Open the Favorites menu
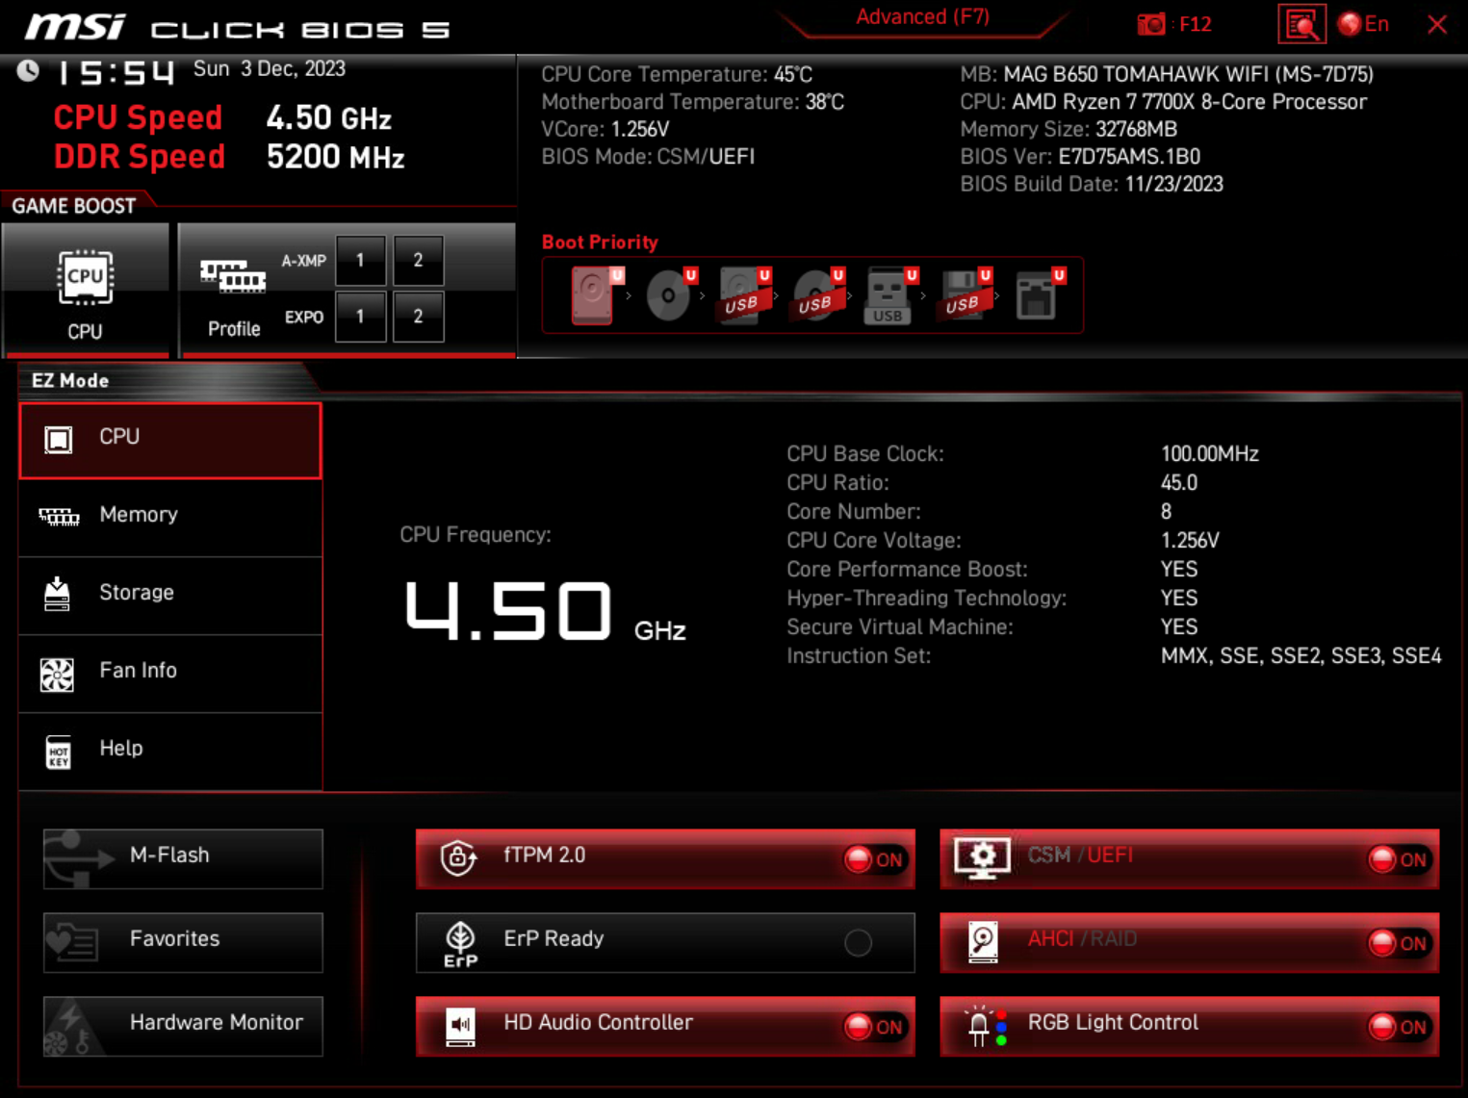Image resolution: width=1468 pixels, height=1098 pixels. click(183, 942)
